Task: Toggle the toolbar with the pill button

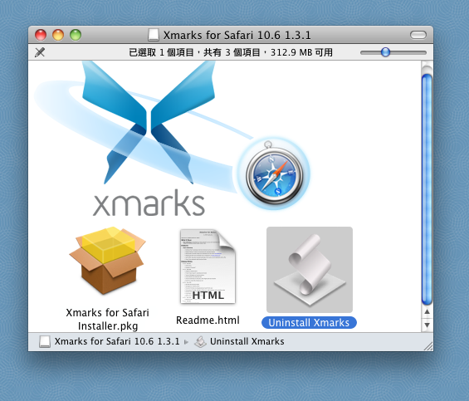Action: pyautogui.click(x=418, y=35)
